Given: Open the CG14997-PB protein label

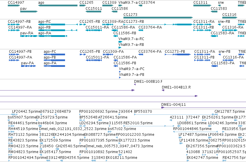Looking at the screenshot, I should pyautogui.click(x=20, y=51).
